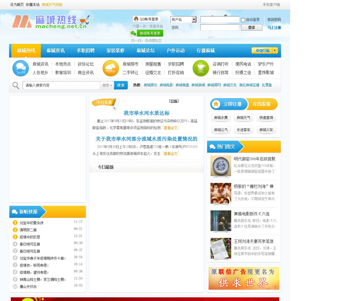Viewport: 340px width, 301px height.
Task: Click the magnifying glass search icon
Action: click(16, 85)
